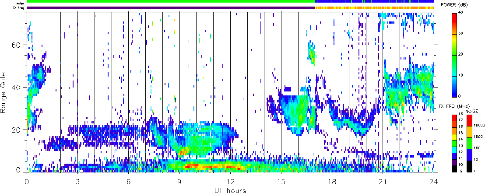Click the orange section of the TX Freq strip

coord(374,7)
